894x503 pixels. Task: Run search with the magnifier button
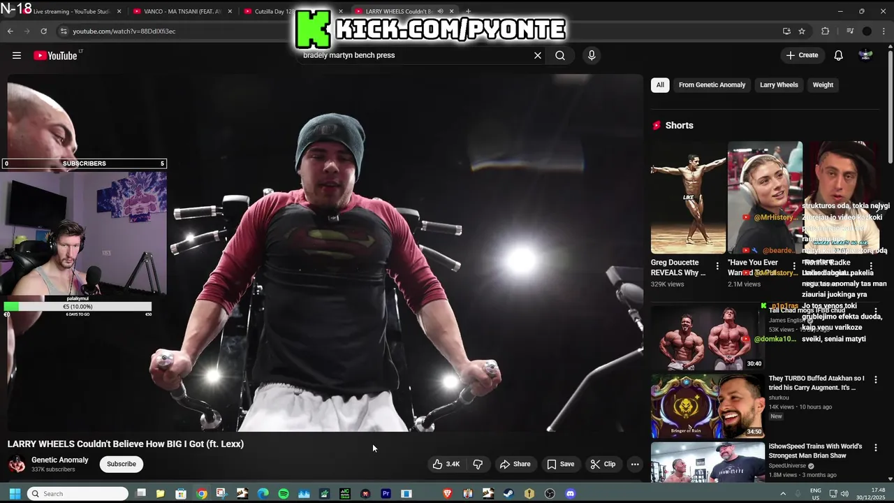coord(560,55)
